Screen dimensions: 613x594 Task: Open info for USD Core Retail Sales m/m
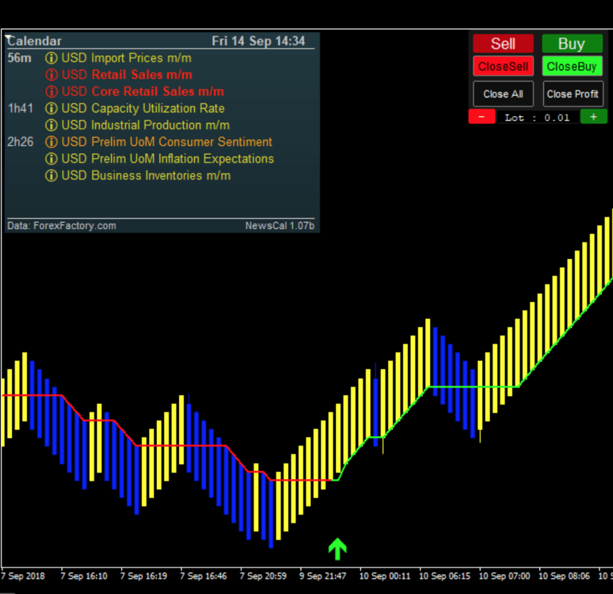point(50,91)
